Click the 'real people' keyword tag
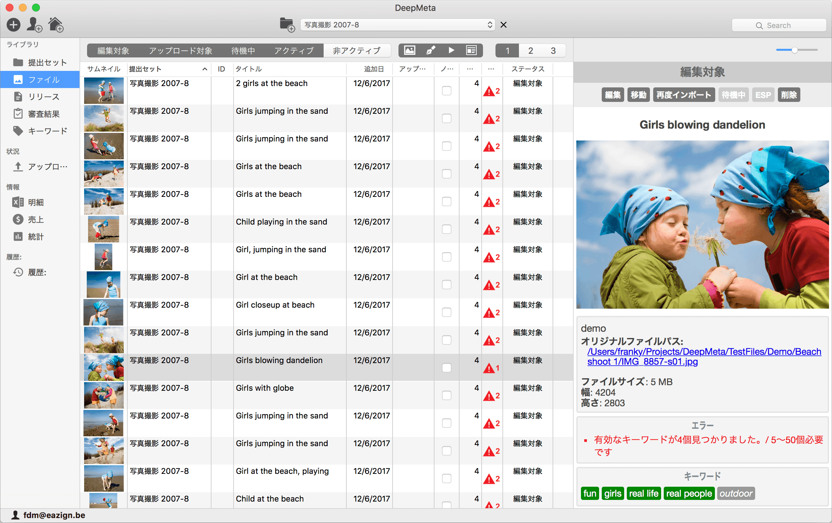 point(689,493)
